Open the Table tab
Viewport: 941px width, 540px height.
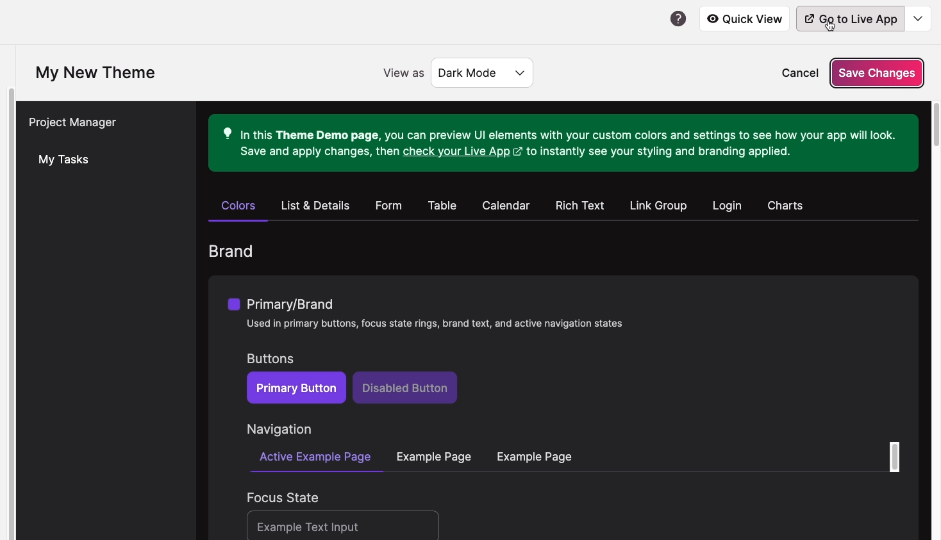(442, 206)
